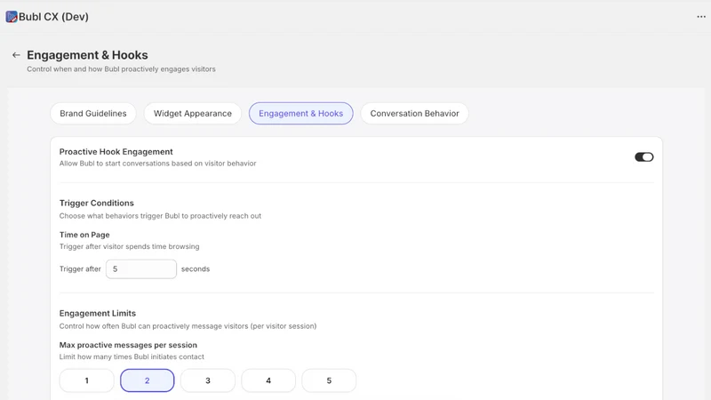Image resolution: width=711 pixels, height=400 pixels.
Task: Focus the Trigger after seconds input field
Action: (x=141, y=269)
